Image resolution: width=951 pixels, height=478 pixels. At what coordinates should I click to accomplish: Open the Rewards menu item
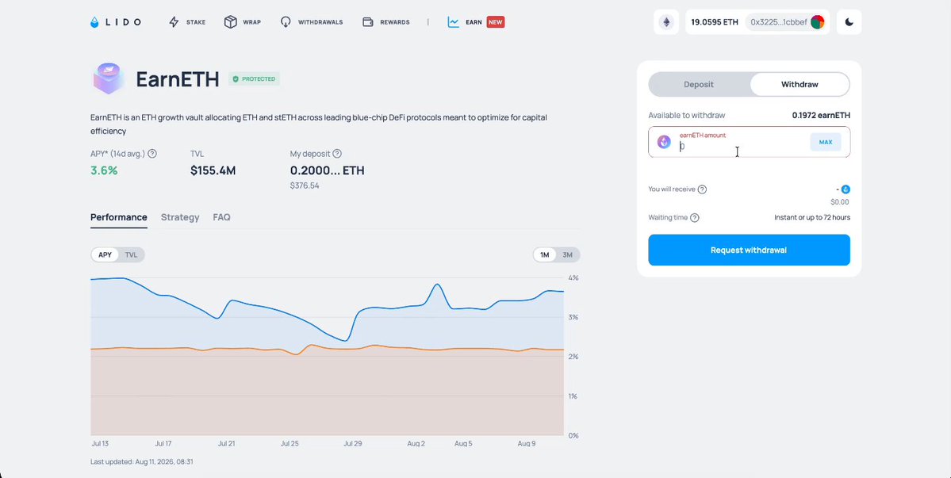click(x=385, y=22)
